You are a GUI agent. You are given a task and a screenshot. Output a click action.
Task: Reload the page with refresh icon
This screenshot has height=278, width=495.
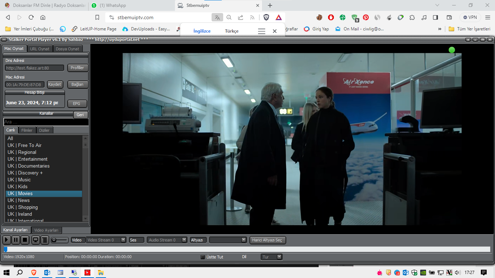(x=31, y=17)
